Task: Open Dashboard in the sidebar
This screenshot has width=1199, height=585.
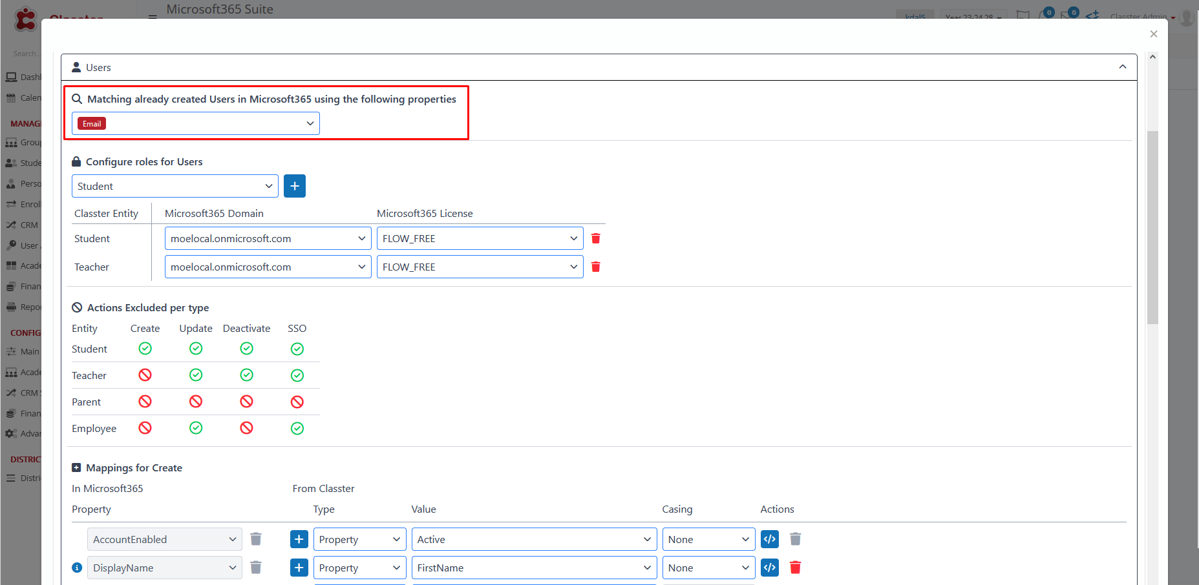Action: [x=23, y=77]
